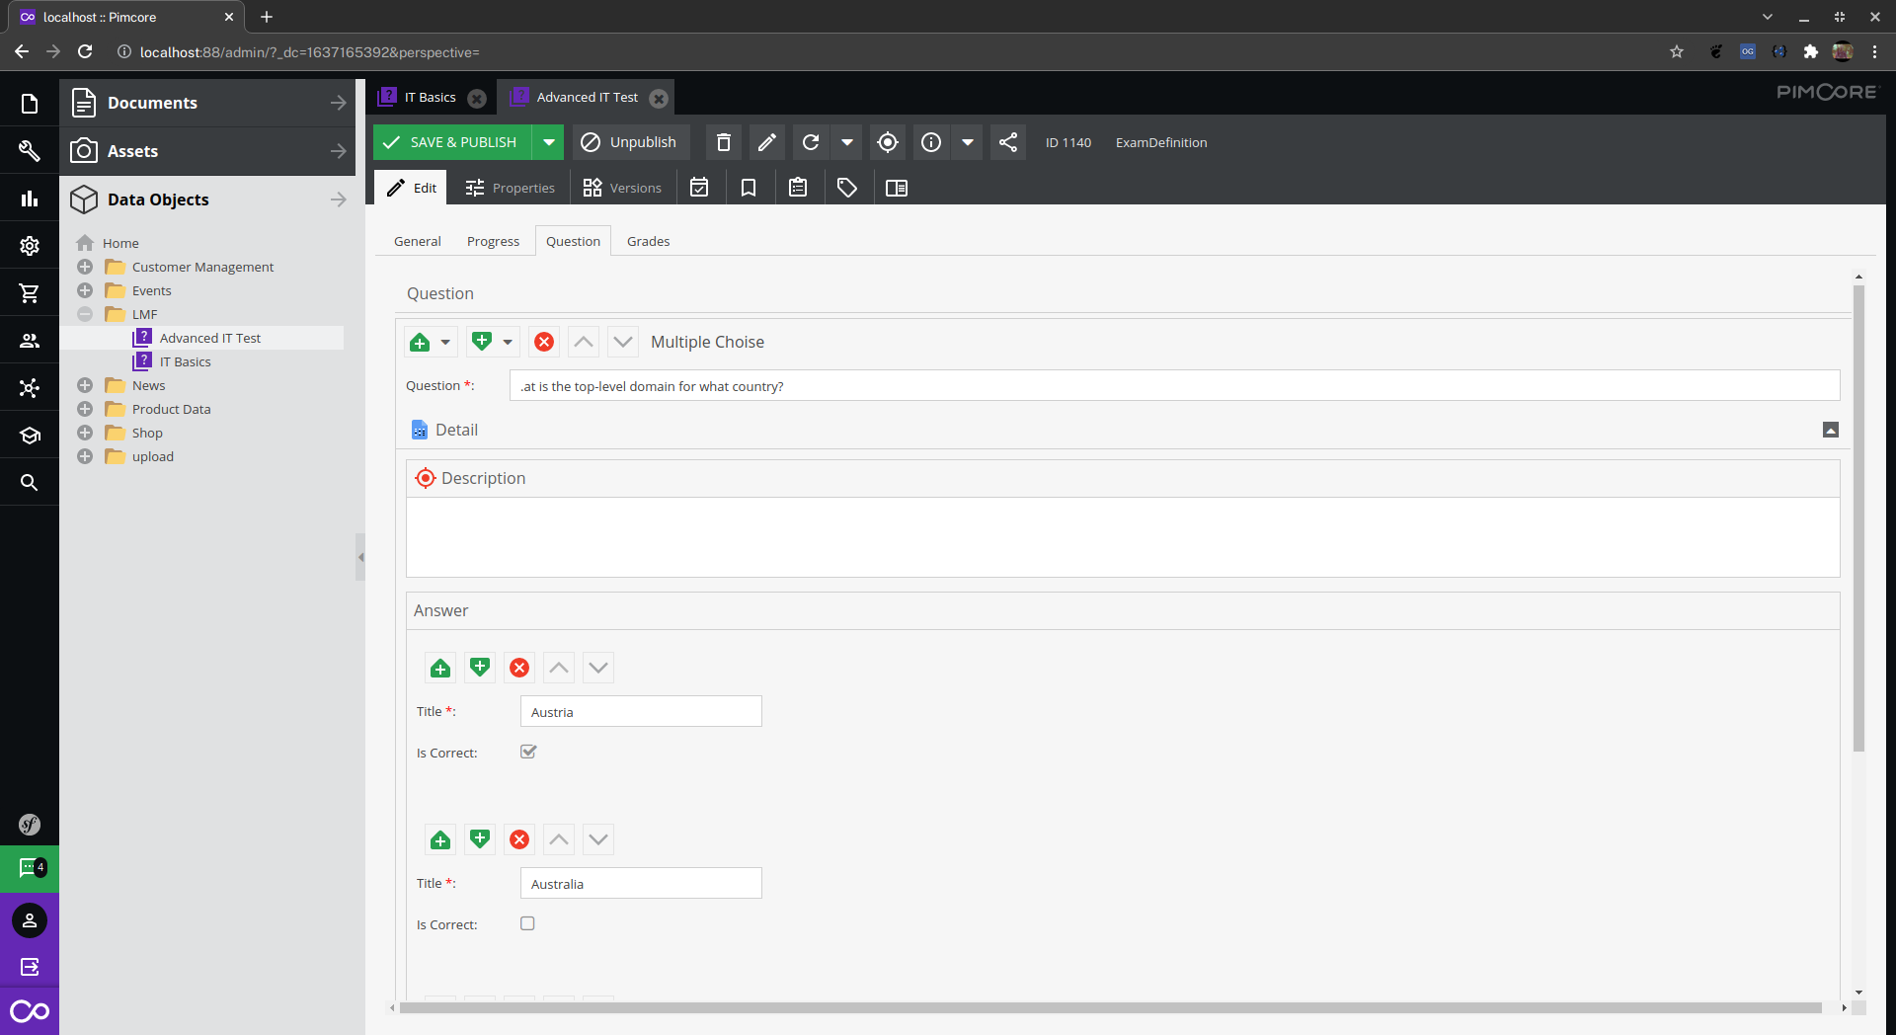This screenshot has width=1896, height=1035.
Task: Click the Description text area
Action: [1123, 537]
